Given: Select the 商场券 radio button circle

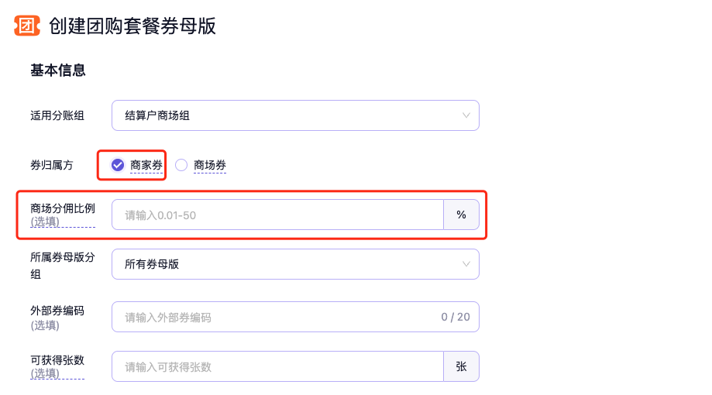Looking at the screenshot, I should [x=181, y=164].
